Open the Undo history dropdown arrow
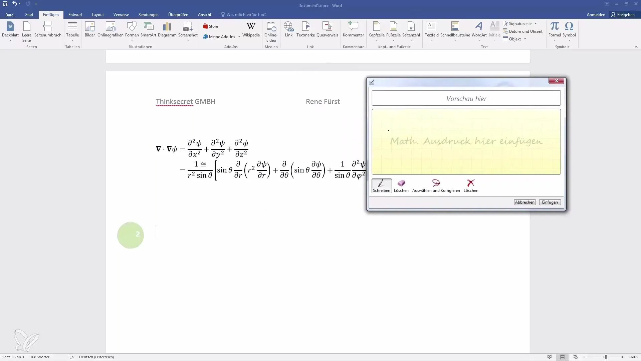This screenshot has width=641, height=361. 20,4
